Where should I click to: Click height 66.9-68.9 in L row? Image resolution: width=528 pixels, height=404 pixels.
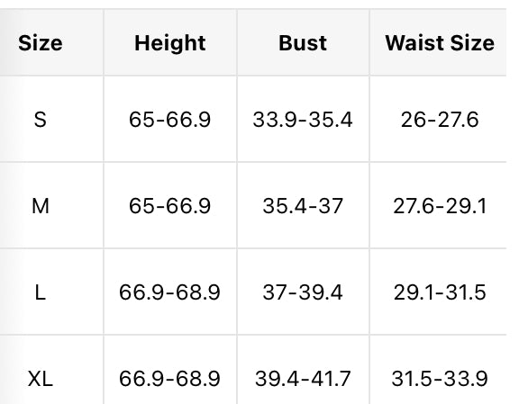coord(169,292)
